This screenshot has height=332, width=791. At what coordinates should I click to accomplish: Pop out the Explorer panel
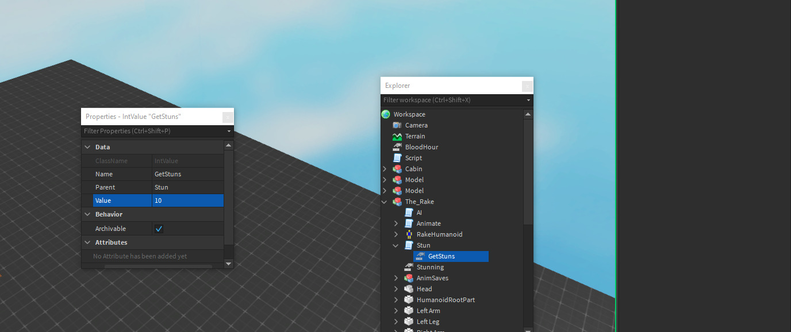pos(527,86)
